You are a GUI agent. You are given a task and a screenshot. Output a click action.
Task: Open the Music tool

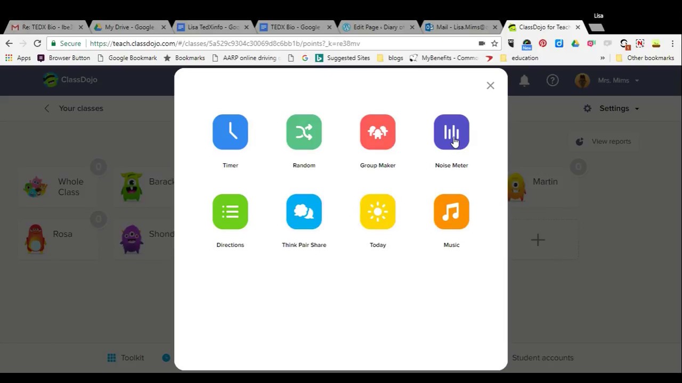point(451,212)
